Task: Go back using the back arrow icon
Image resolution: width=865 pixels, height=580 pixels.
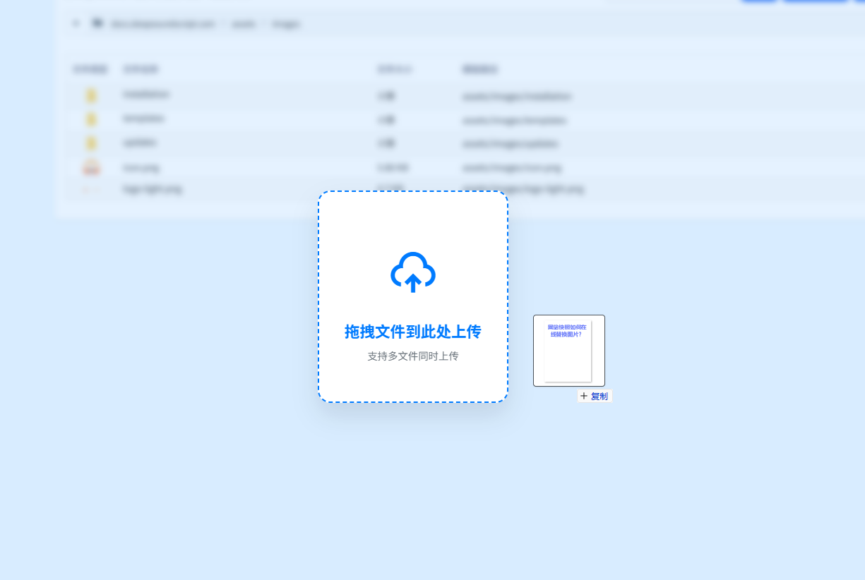Action: (x=76, y=23)
